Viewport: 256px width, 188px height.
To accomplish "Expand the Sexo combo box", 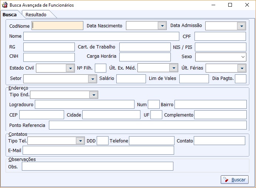I will tap(243, 57).
